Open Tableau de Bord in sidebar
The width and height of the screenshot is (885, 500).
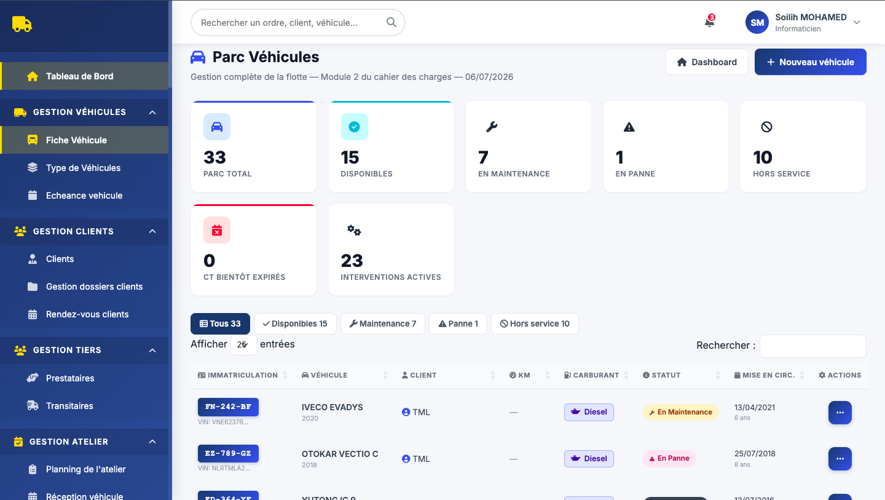[84, 76]
